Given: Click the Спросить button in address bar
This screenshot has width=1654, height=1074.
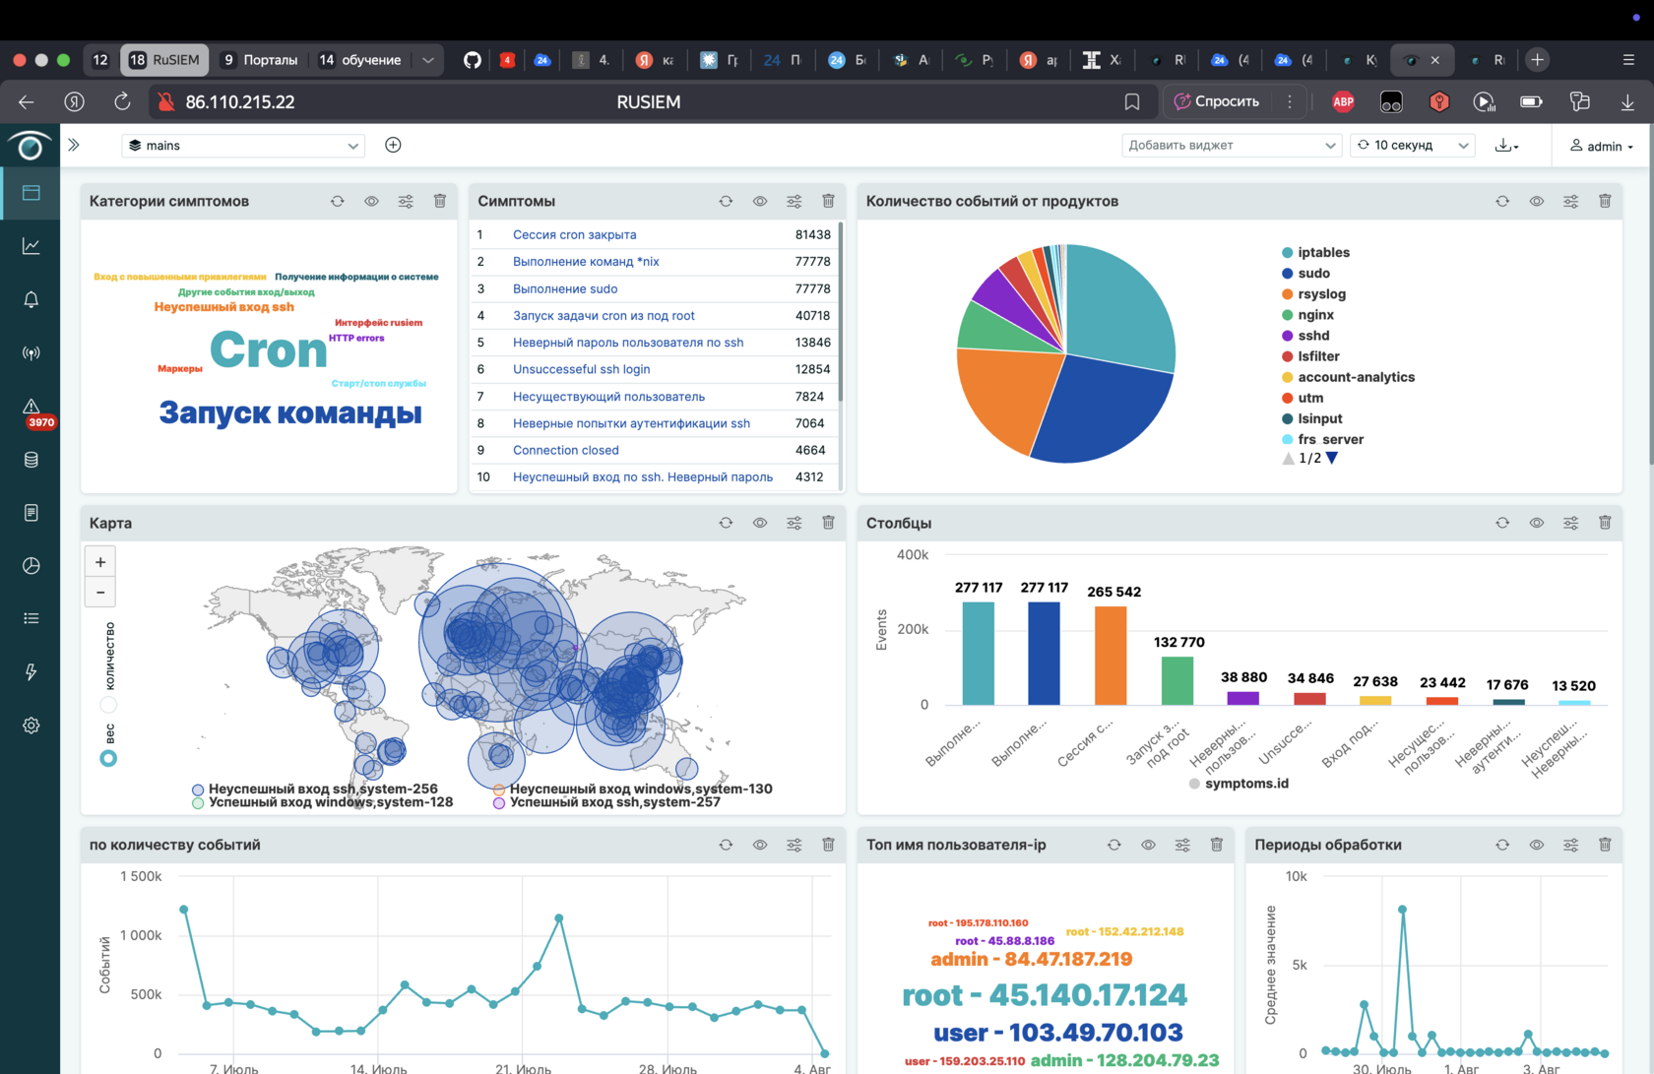Looking at the screenshot, I should (1217, 101).
